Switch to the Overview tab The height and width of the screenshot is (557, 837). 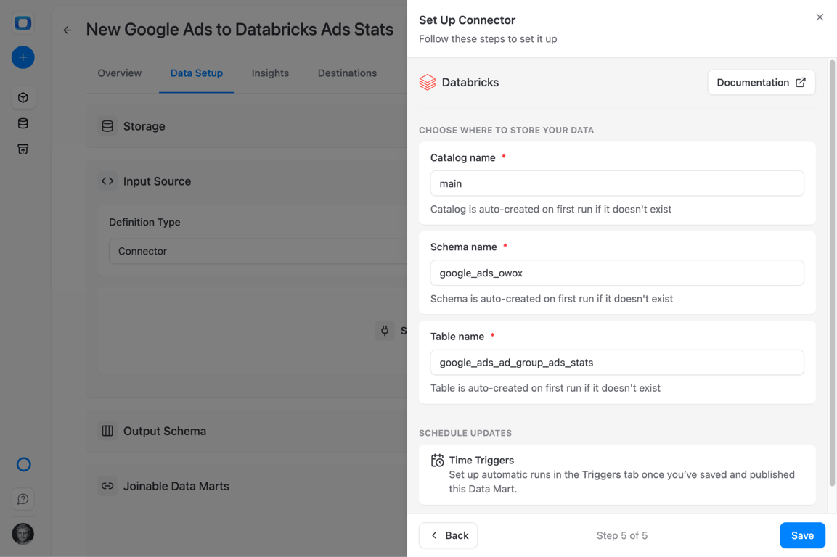120,73
